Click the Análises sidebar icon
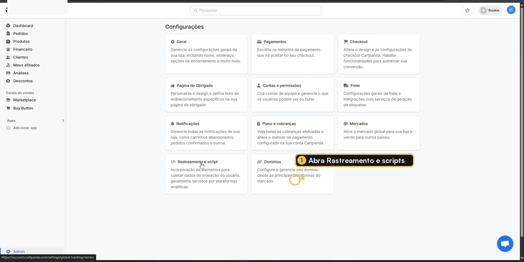The image size is (524, 262). pos(8,73)
